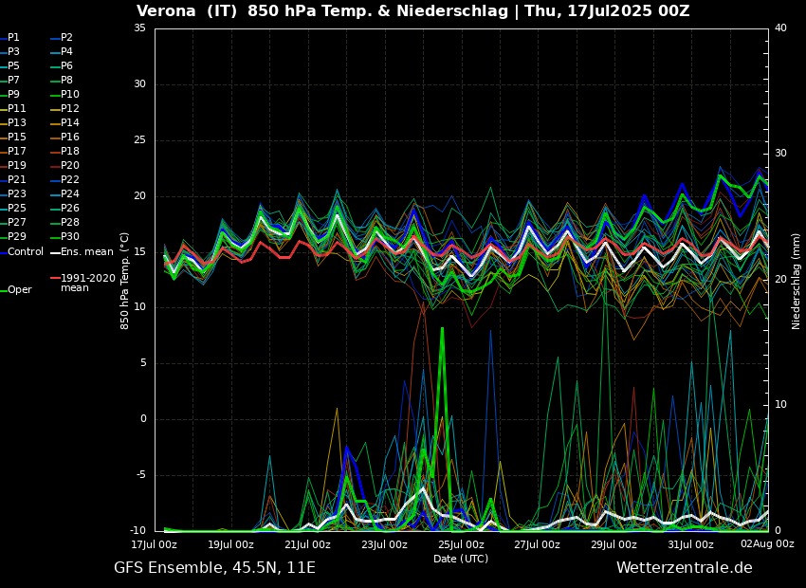The image size is (806, 588).
Task: Click the '21Jul 00z' date tick label
Action: tap(307, 544)
